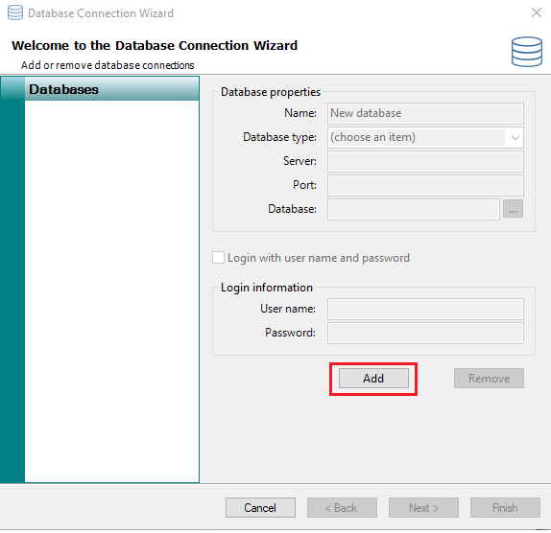551x533 pixels.
Task: Open the database browse ellipsis button
Action: tap(513, 209)
